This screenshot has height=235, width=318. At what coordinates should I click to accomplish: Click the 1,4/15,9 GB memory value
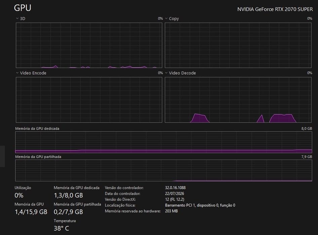pos(31,212)
